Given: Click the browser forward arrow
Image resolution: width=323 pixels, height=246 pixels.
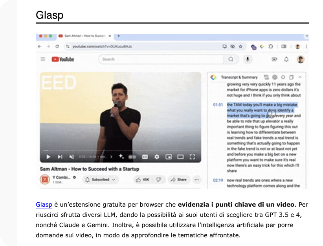Looking at the screenshot, I should (x=48, y=46).
